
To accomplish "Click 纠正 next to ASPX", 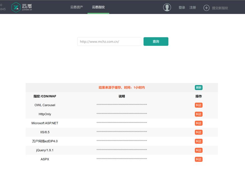I will (x=198, y=159).
